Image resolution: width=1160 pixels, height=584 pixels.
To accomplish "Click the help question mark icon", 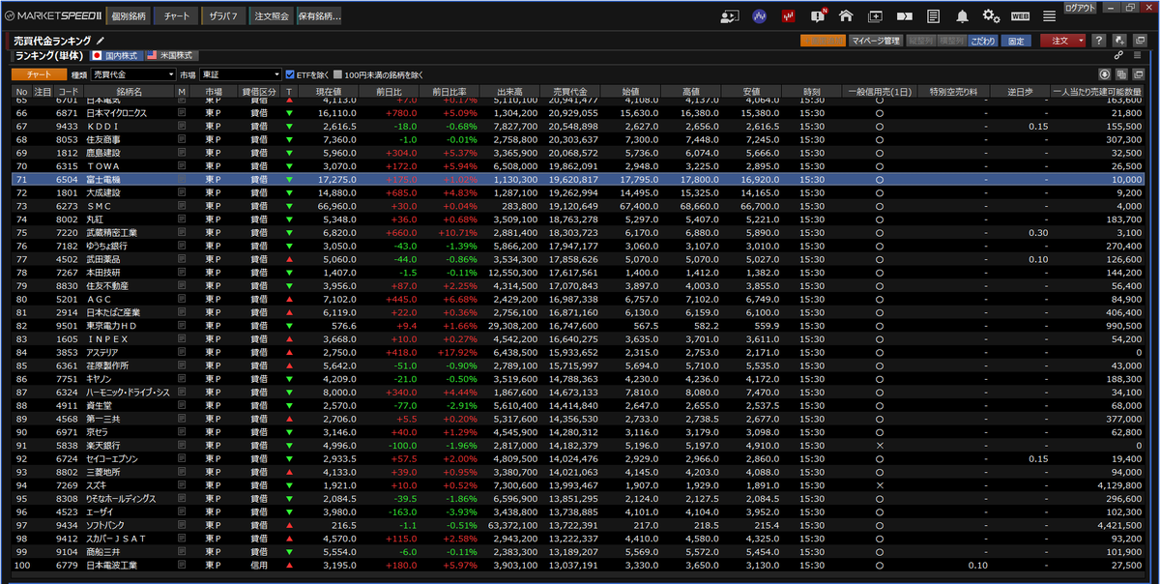I will (x=1099, y=41).
